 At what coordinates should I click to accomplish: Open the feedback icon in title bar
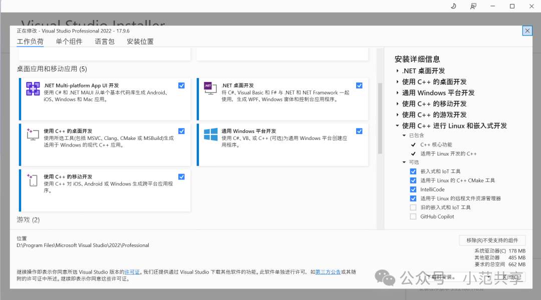pos(473,6)
